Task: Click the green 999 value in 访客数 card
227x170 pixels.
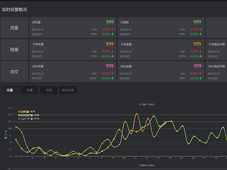Action: coord(197,22)
